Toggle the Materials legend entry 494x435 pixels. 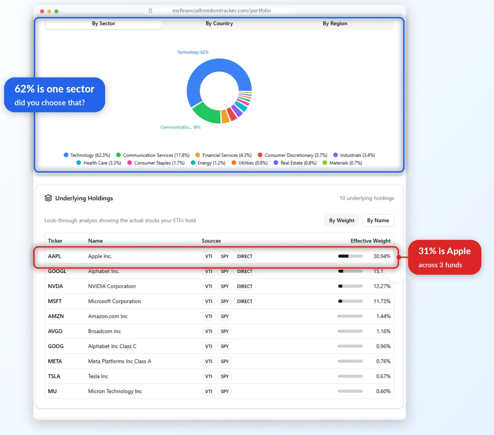[x=342, y=163]
